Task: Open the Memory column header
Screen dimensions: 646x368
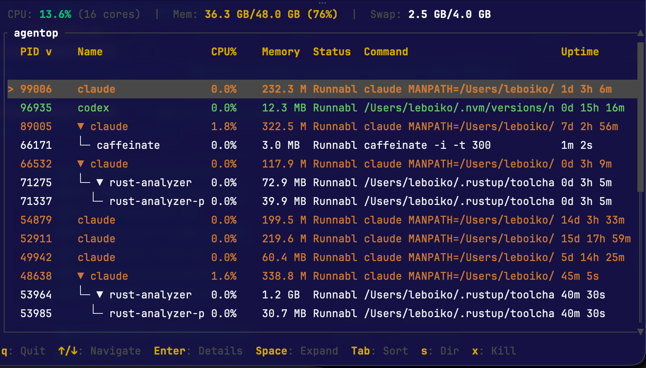Action: tap(281, 52)
